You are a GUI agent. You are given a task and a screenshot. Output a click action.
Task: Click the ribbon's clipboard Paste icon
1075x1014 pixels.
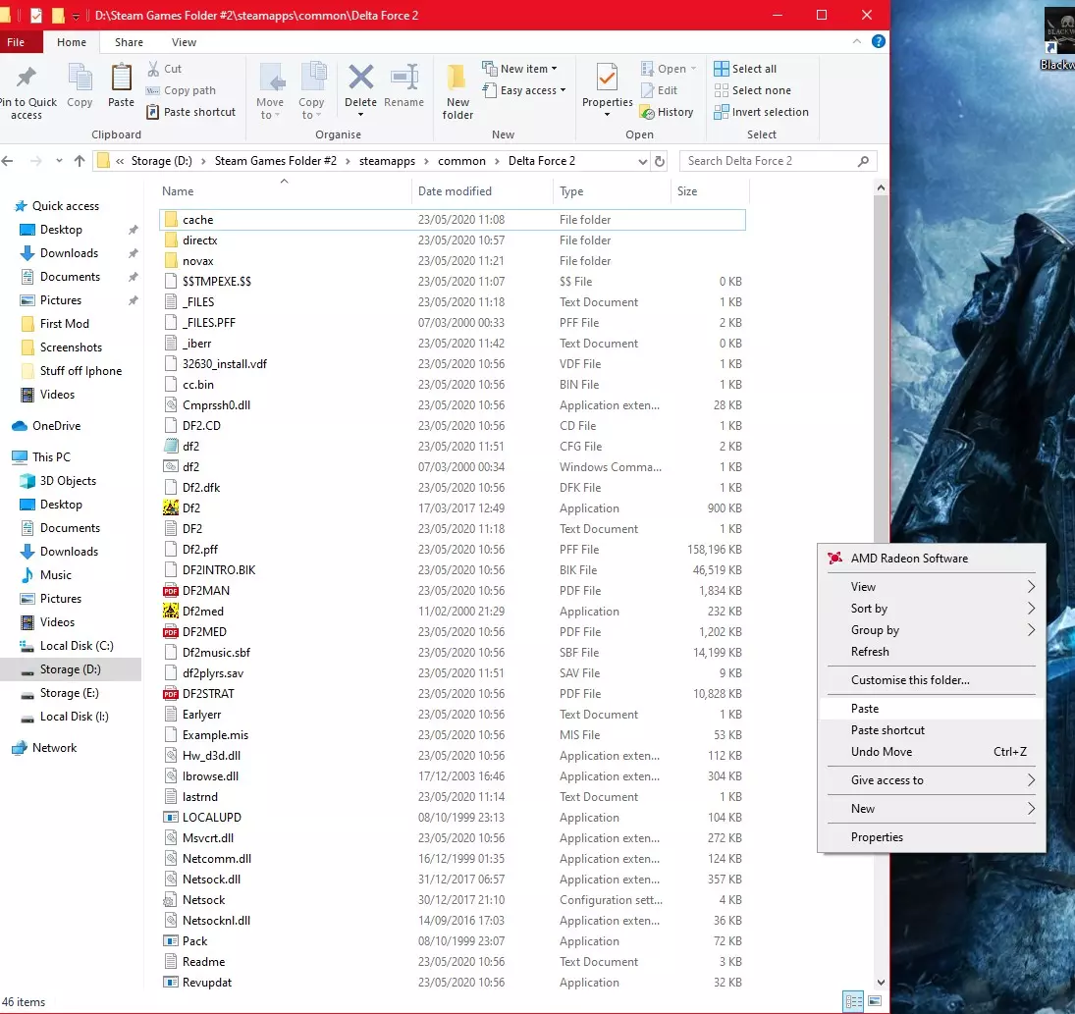pyautogui.click(x=121, y=79)
